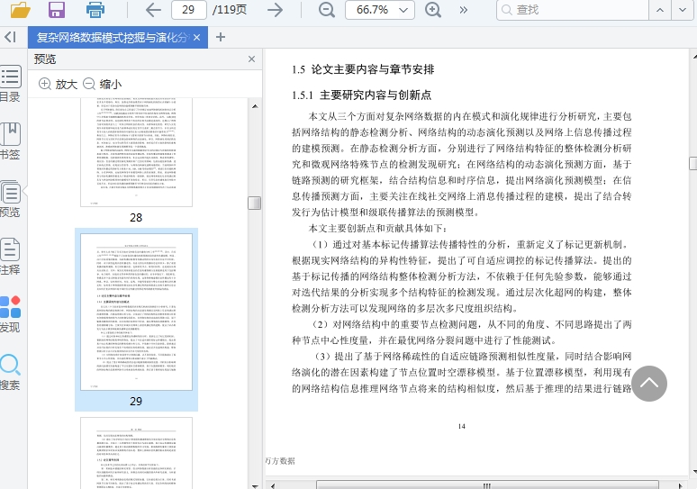Click the page number 14 at page bottom
The width and height of the screenshot is (697, 489).
click(461, 426)
